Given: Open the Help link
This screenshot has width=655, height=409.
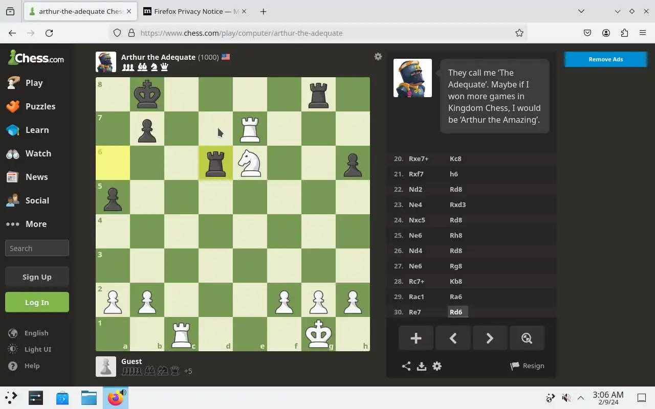Looking at the screenshot, I should [x=25, y=366].
